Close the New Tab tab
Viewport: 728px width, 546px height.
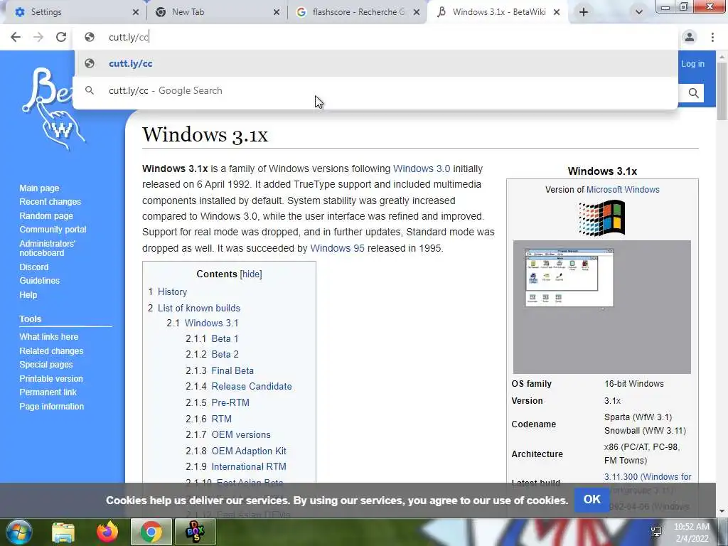coord(277,12)
